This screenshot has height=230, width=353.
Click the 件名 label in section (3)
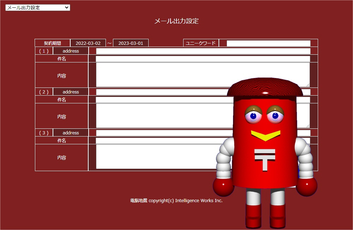(x=61, y=141)
